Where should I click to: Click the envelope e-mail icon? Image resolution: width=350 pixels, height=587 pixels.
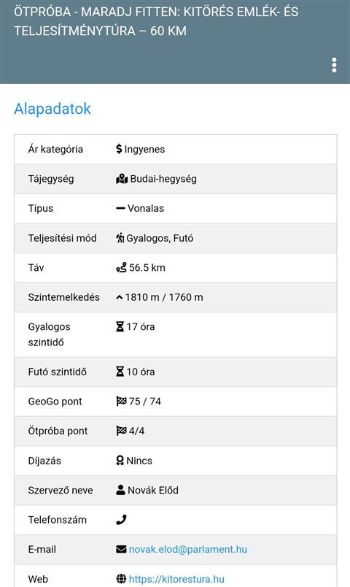(121, 549)
